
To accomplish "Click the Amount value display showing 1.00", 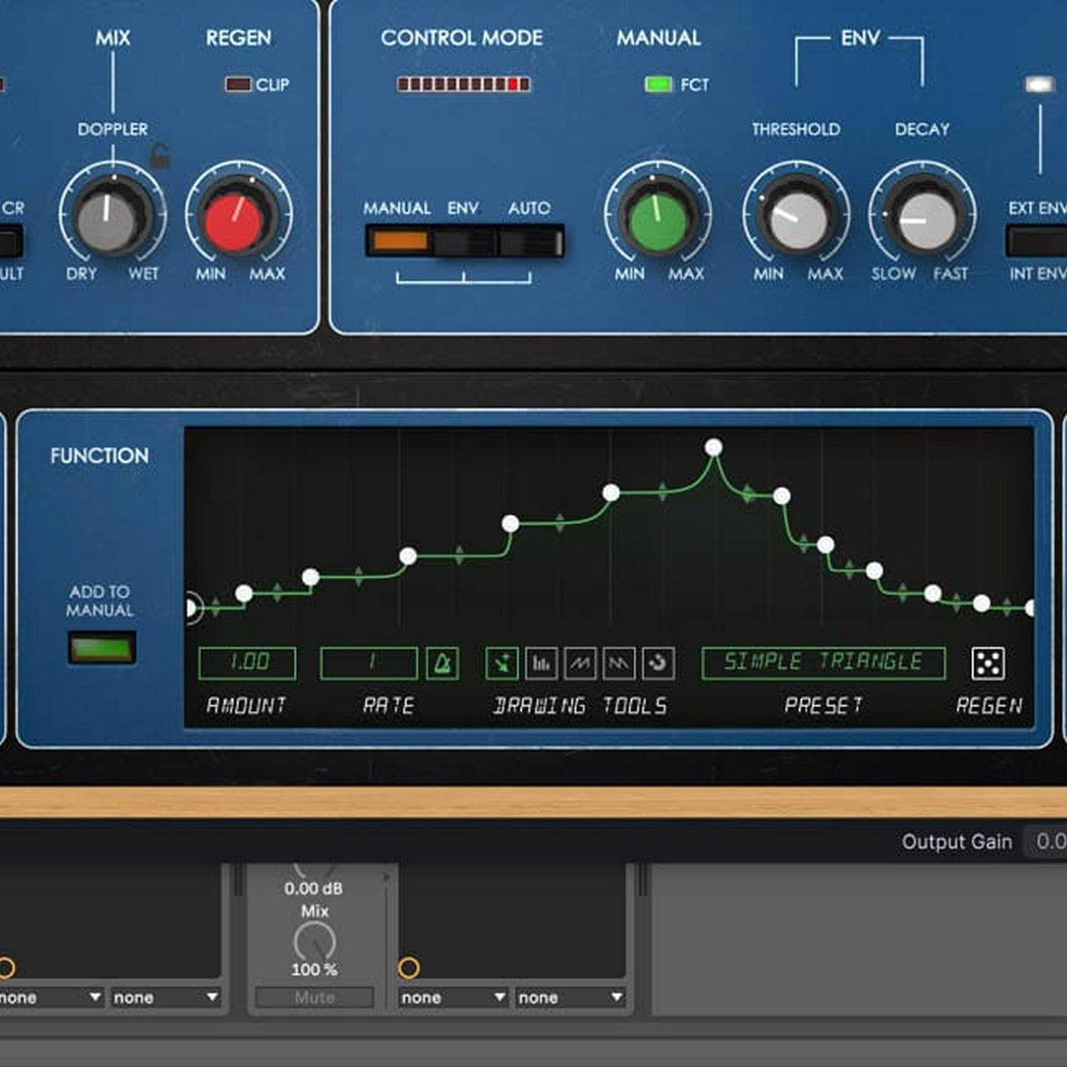I will coord(248,662).
